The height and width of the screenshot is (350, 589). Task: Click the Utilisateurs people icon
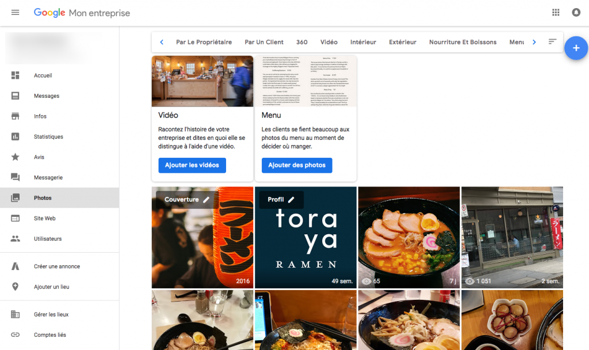[15, 238]
